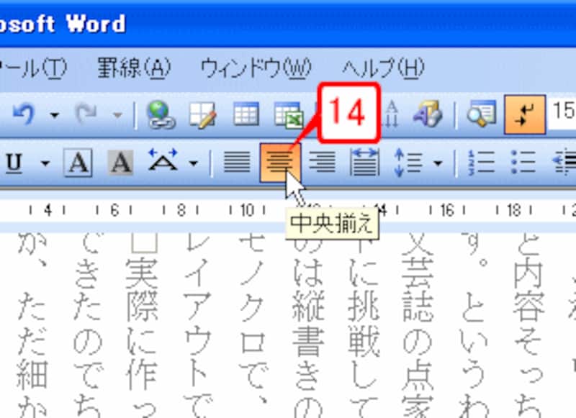The width and height of the screenshot is (576, 418).
Task: Click the Insert Table icon
Action: pyautogui.click(x=246, y=115)
